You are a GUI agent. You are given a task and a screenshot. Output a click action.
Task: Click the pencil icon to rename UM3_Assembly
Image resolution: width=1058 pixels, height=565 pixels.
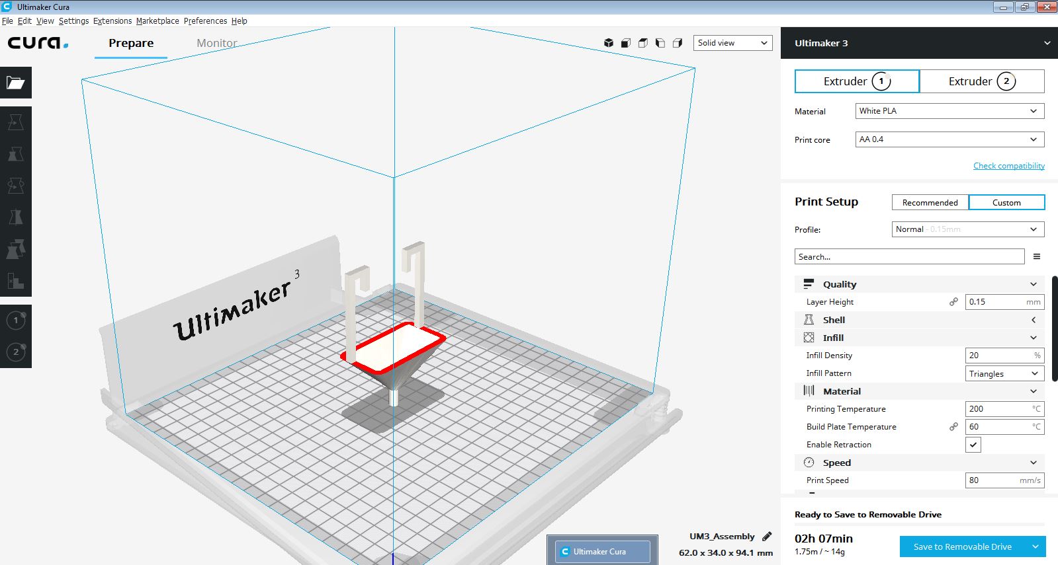767,536
